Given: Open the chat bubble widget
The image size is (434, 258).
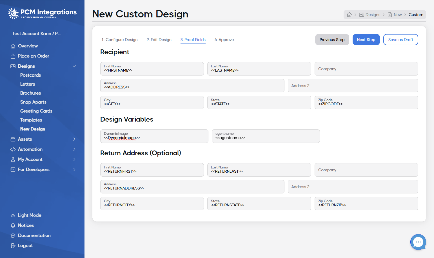Looking at the screenshot, I should tap(418, 242).
